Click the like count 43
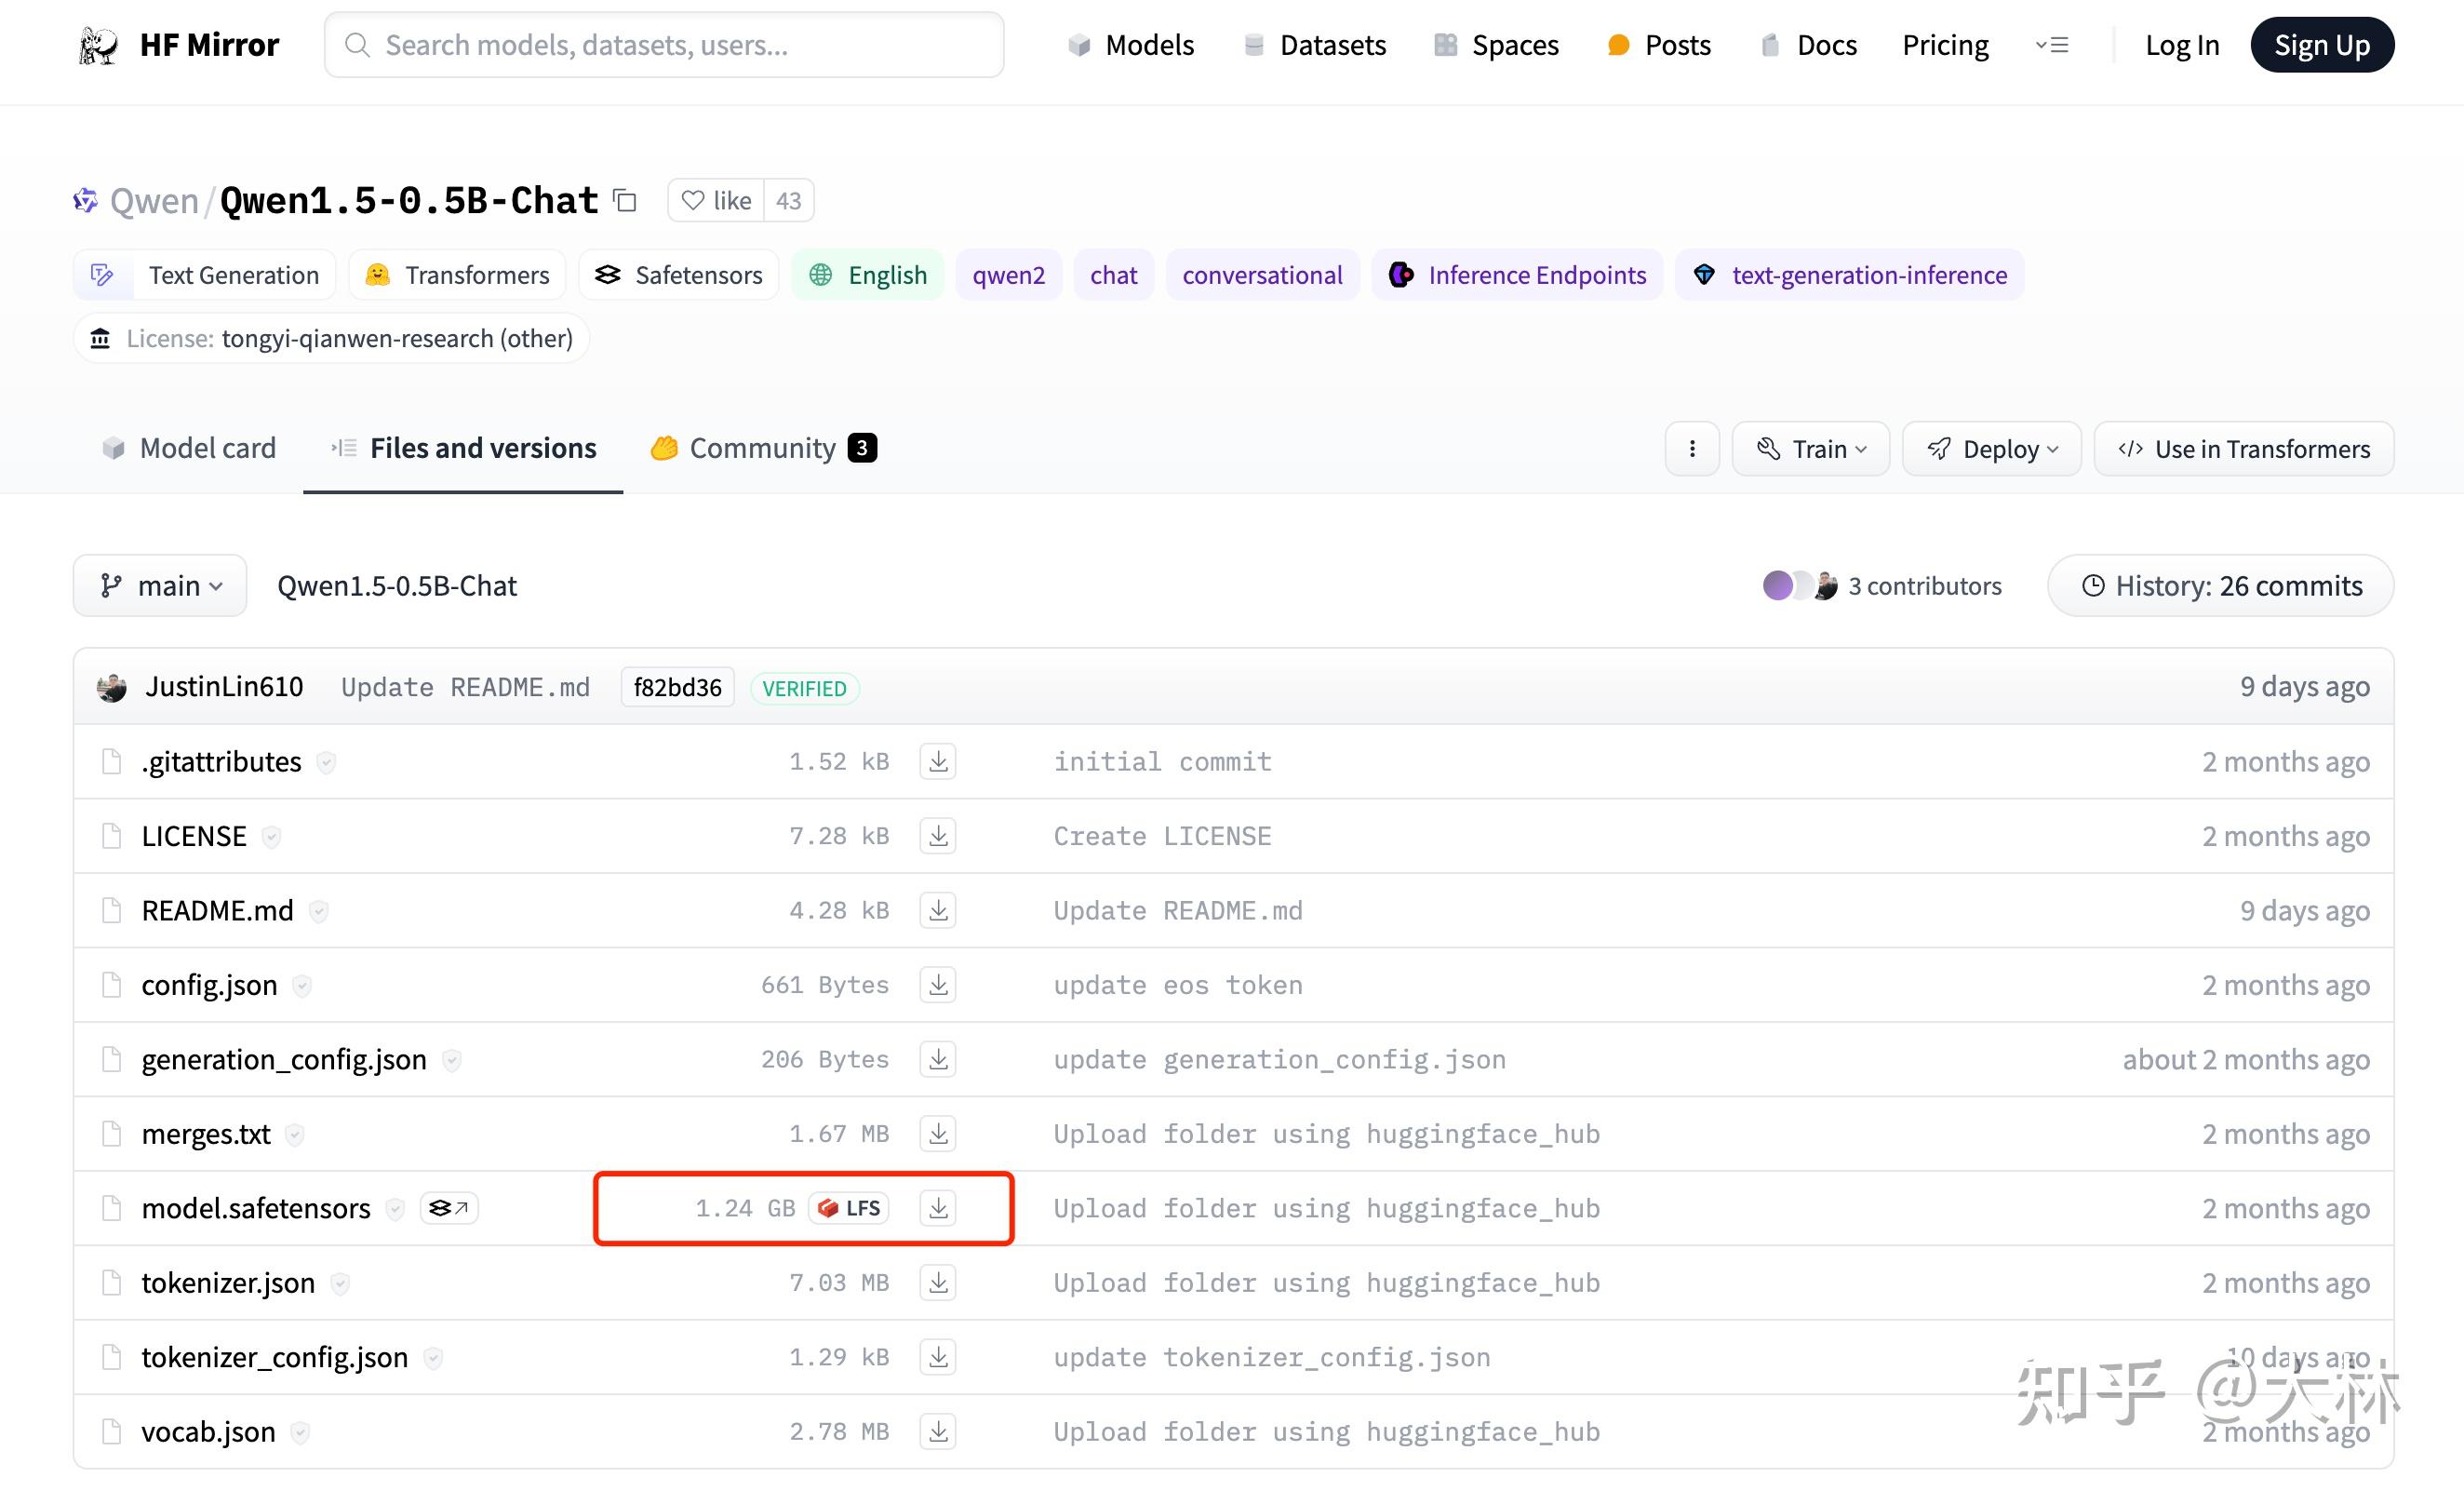 [x=789, y=200]
